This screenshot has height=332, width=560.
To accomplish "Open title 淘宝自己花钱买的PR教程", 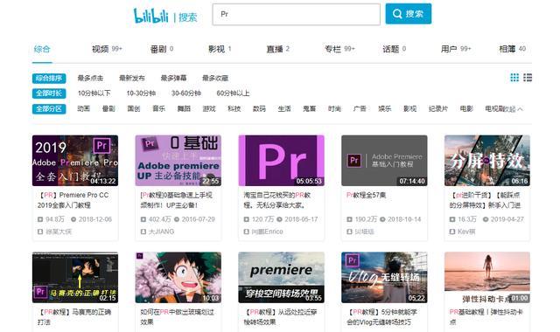I will click(x=277, y=200).
